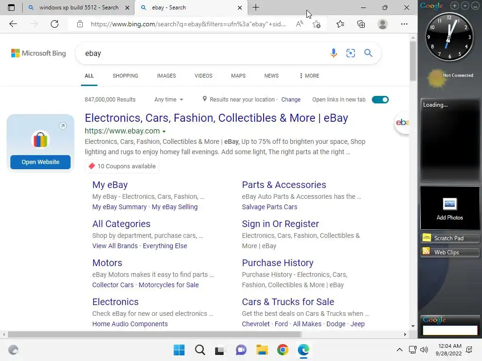This screenshot has width=482, height=361.
Task: Open the taskbar Search icon
Action: click(200, 350)
